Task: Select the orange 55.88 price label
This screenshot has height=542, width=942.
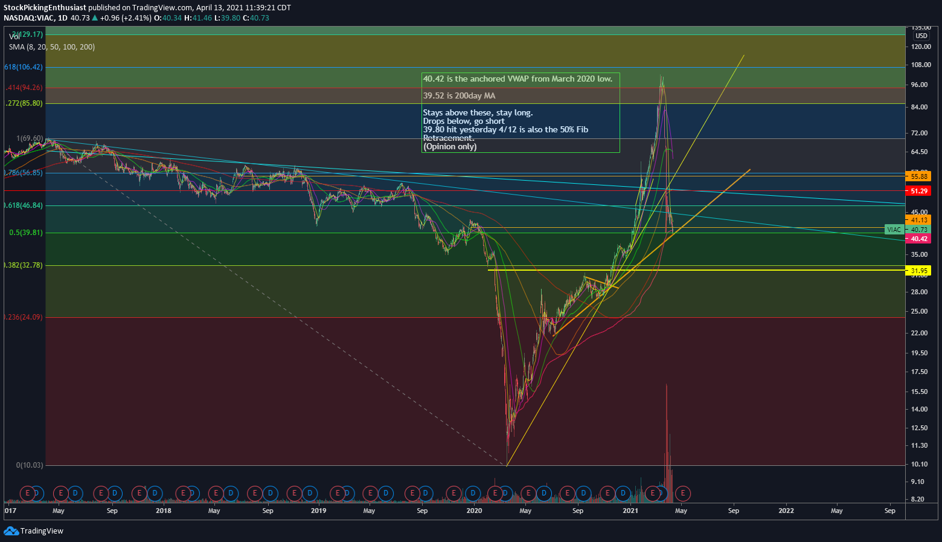Action: tap(918, 176)
